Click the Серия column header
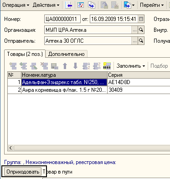Viewport: 170px width, 179px height. (x=139, y=75)
